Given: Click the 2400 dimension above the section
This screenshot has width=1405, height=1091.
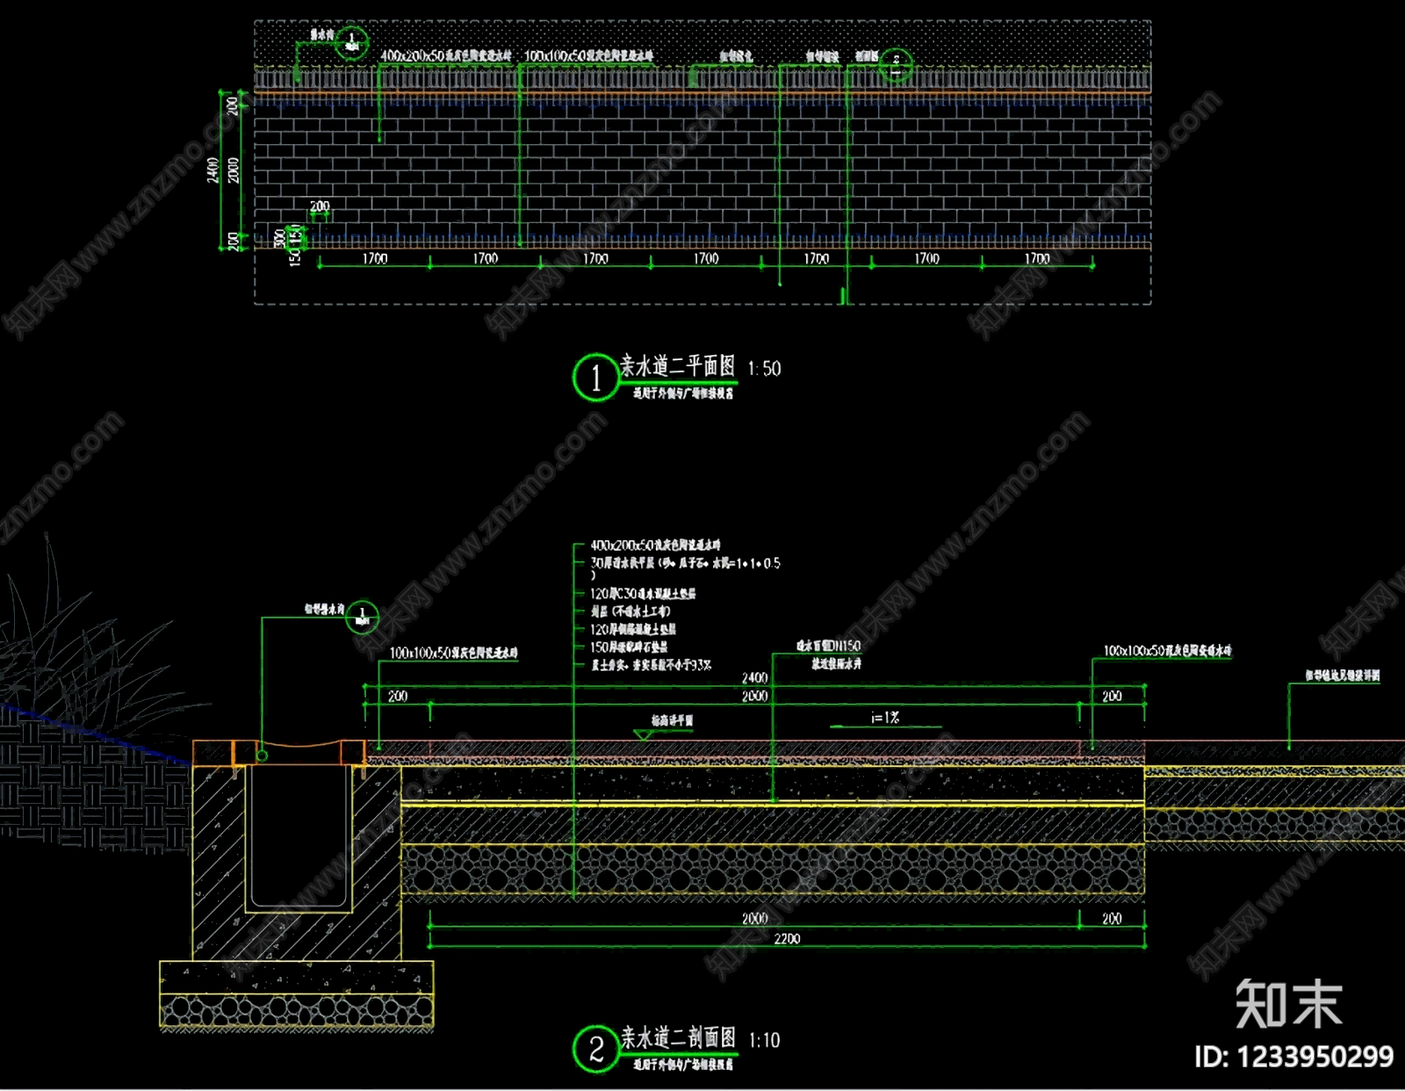Looking at the screenshot, I should [755, 678].
